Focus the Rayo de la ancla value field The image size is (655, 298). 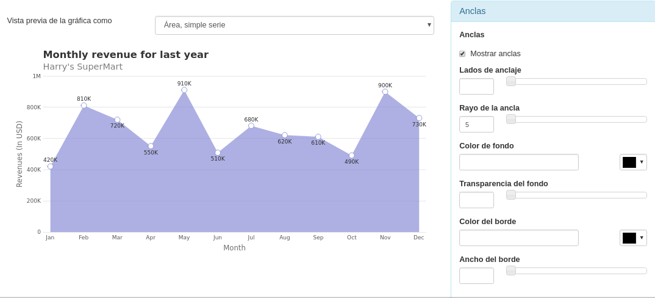(476, 125)
